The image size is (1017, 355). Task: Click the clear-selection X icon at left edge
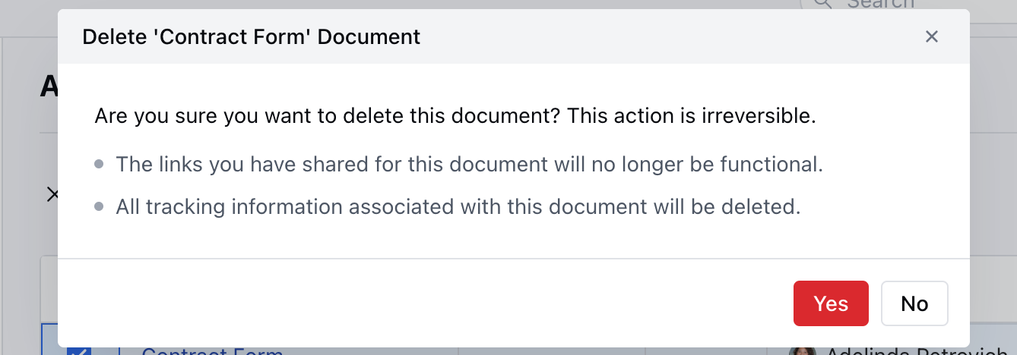point(52,195)
